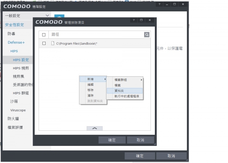Select 沙箱 in the sidebar

pyautogui.click(x=14, y=101)
